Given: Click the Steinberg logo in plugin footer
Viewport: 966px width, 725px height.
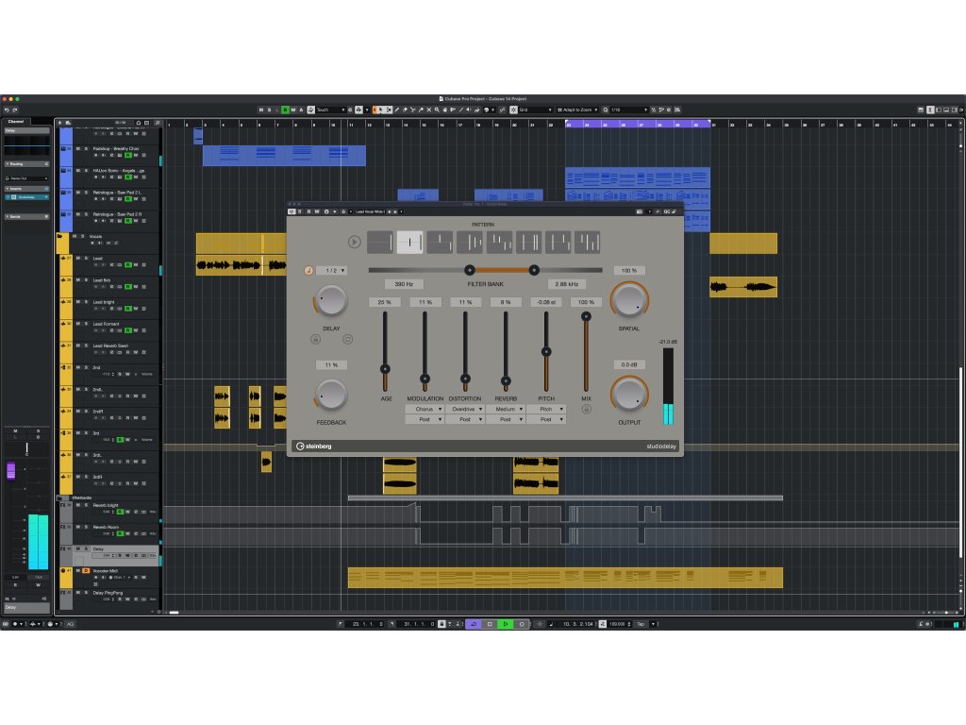Looking at the screenshot, I should 314,447.
